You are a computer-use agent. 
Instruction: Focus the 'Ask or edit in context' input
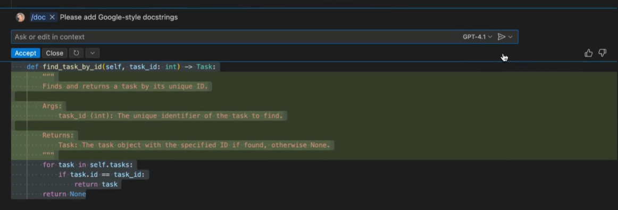pos(237,37)
